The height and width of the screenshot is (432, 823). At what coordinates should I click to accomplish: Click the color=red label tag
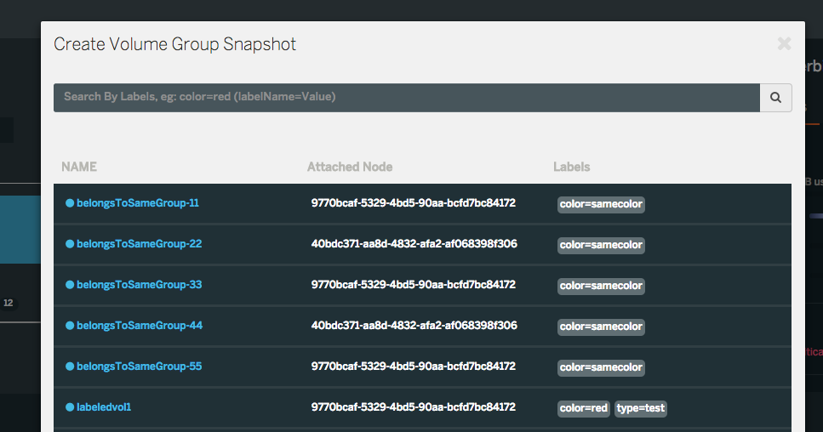tap(584, 408)
